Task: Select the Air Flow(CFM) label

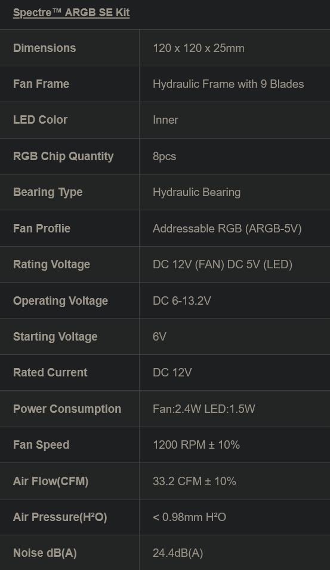Action: point(51,482)
